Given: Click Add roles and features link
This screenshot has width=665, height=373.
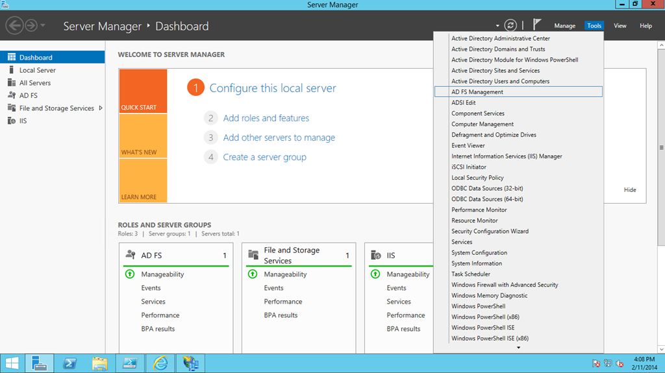Looking at the screenshot, I should click(266, 118).
